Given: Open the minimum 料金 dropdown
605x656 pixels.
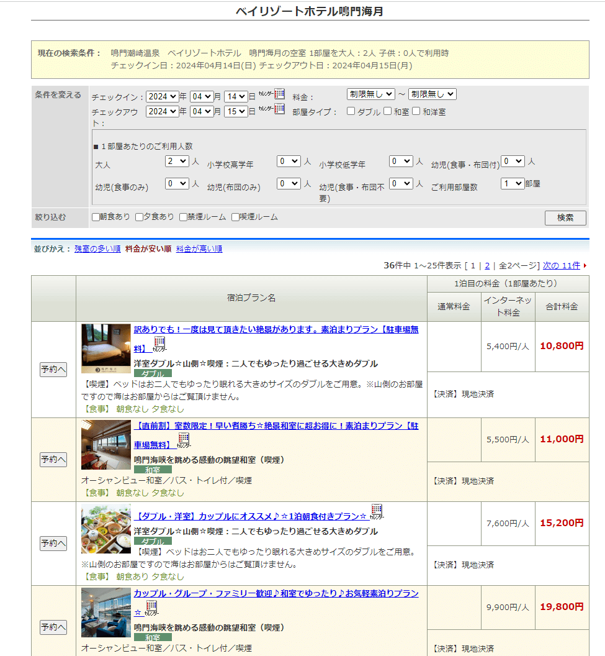Looking at the screenshot, I should tap(370, 94).
